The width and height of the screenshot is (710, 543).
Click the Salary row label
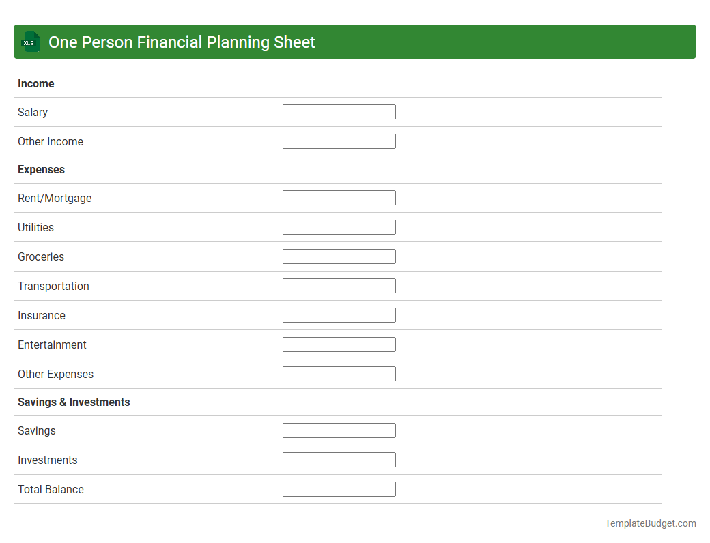tap(32, 112)
